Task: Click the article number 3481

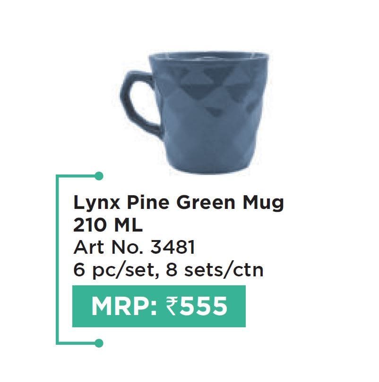Action: pyautogui.click(x=172, y=247)
